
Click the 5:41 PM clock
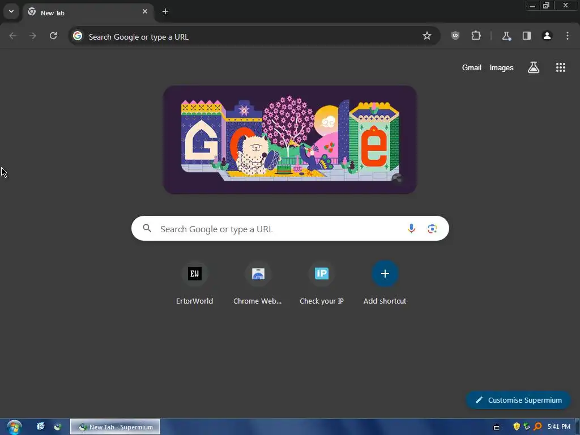click(x=559, y=427)
